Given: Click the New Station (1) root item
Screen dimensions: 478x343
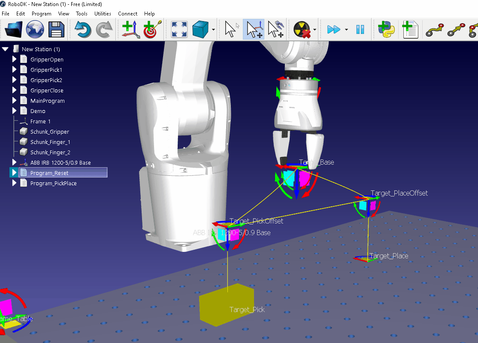Looking at the screenshot, I should [41, 49].
